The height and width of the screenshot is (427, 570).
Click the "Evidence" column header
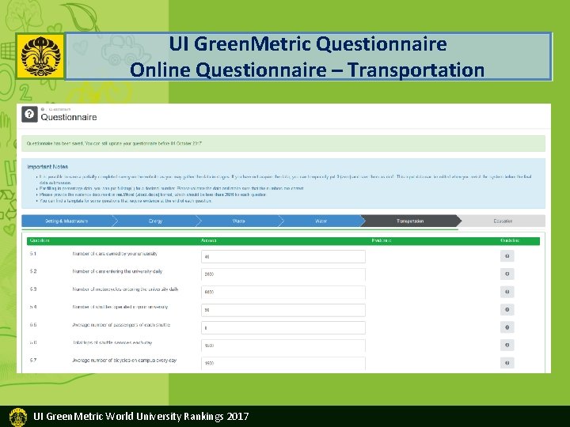coord(382,240)
